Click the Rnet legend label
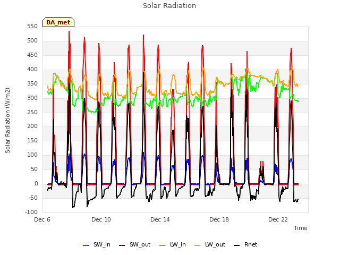Screen dimensions: 340x255 pos(251,244)
